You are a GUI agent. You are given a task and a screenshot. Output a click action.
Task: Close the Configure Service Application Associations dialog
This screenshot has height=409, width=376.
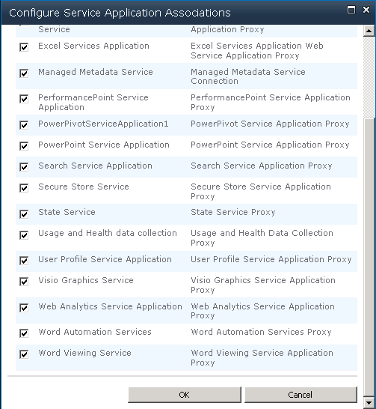pos(366,10)
